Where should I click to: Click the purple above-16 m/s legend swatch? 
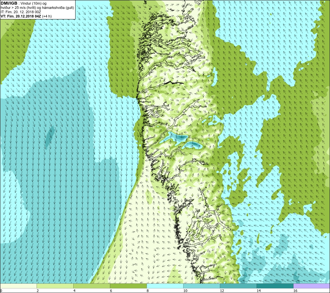coord(312,286)
